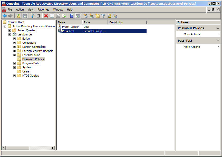Expand the Saved Queries node
This screenshot has width=222, height=157.
click(x=10, y=30)
